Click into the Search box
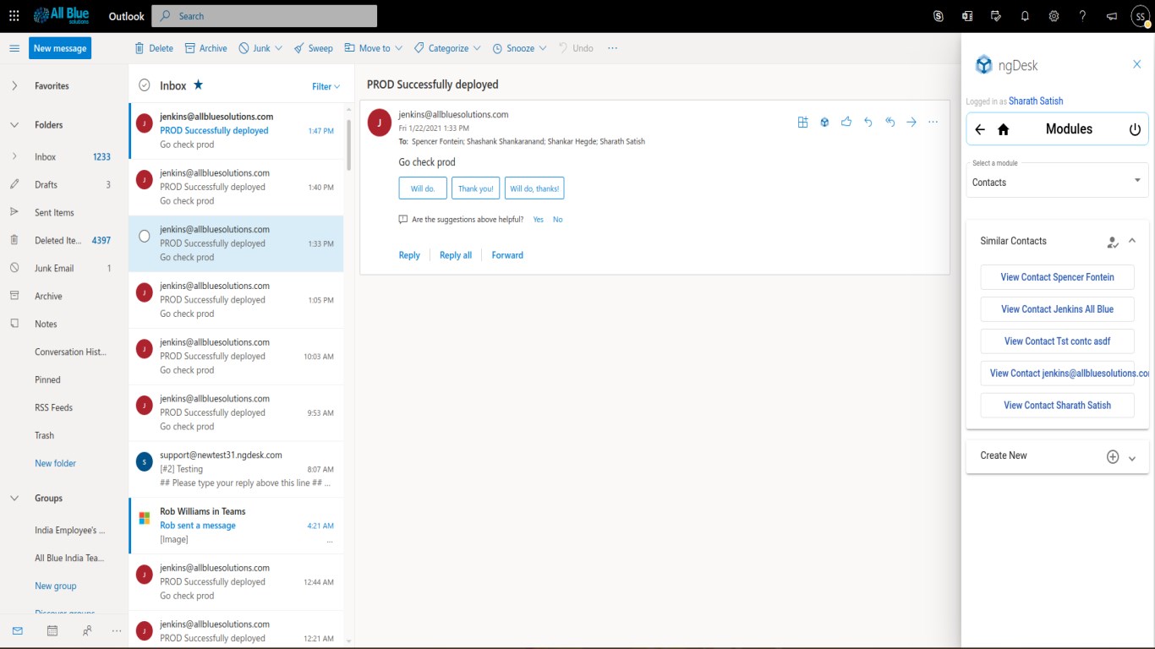 point(265,16)
